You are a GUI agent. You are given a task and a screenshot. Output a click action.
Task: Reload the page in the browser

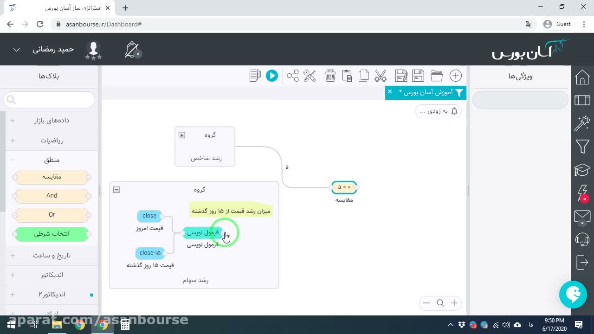point(40,24)
